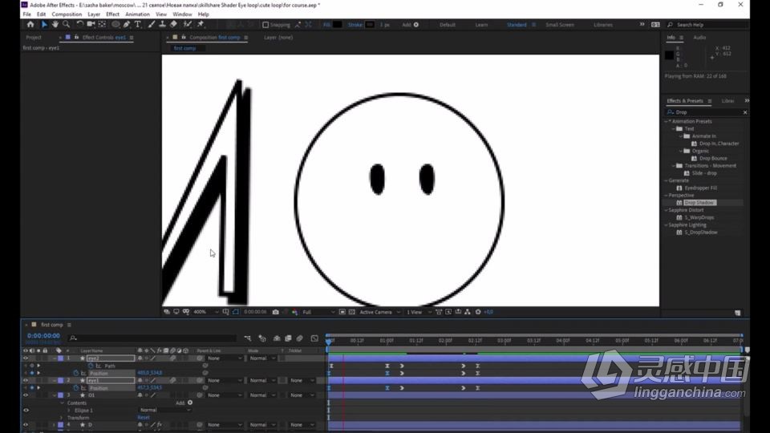Select the Zoom magnifier tool

(x=67, y=24)
